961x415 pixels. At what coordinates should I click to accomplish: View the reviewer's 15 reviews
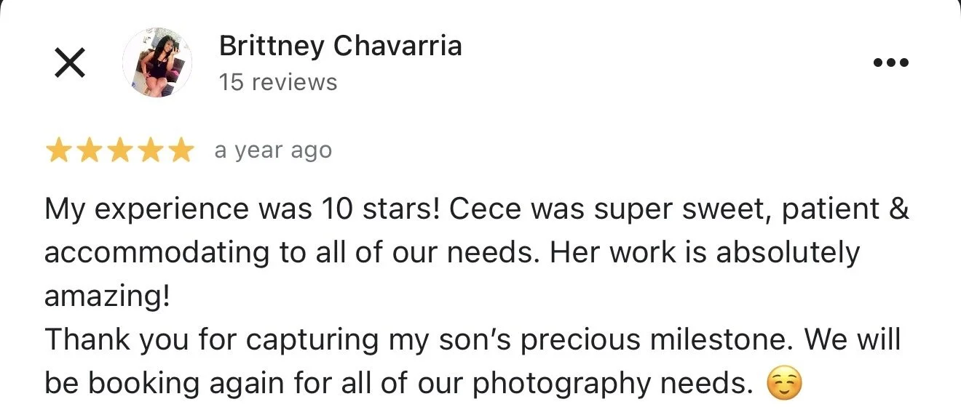pos(277,82)
